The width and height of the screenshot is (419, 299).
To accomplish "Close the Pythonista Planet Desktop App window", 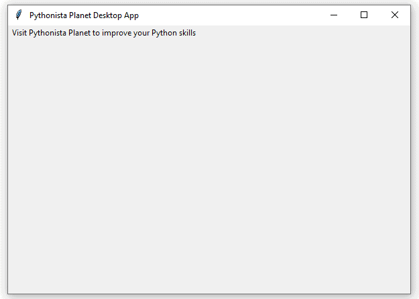I will (x=395, y=15).
